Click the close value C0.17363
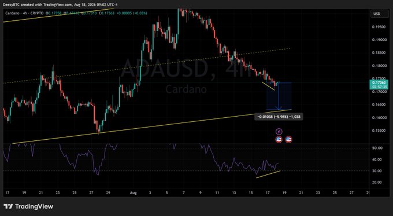This screenshot has height=216, width=393. [107, 13]
